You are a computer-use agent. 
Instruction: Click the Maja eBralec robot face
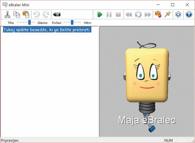pos(147,75)
